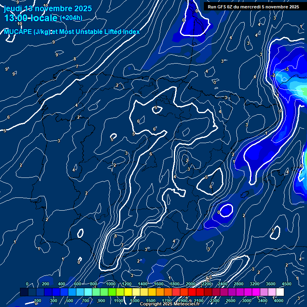Click the white swatch ending the color scale
Viewport: 307px width, 307px height.
[280, 292]
